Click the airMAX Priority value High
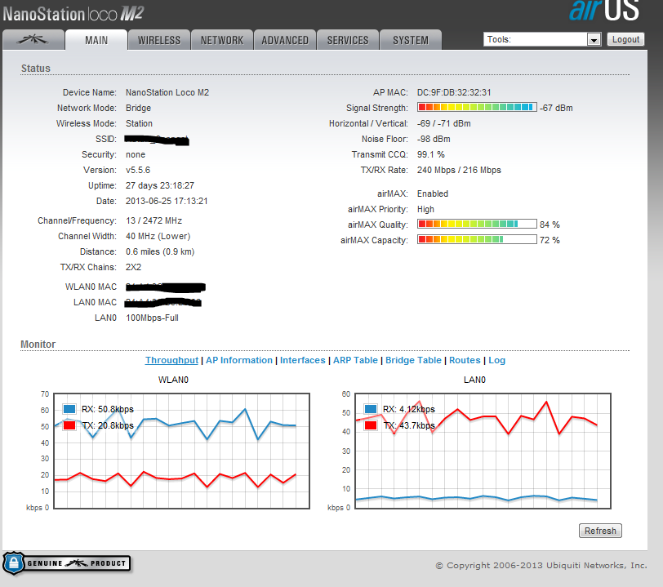This screenshot has height=587, width=663. click(x=425, y=209)
